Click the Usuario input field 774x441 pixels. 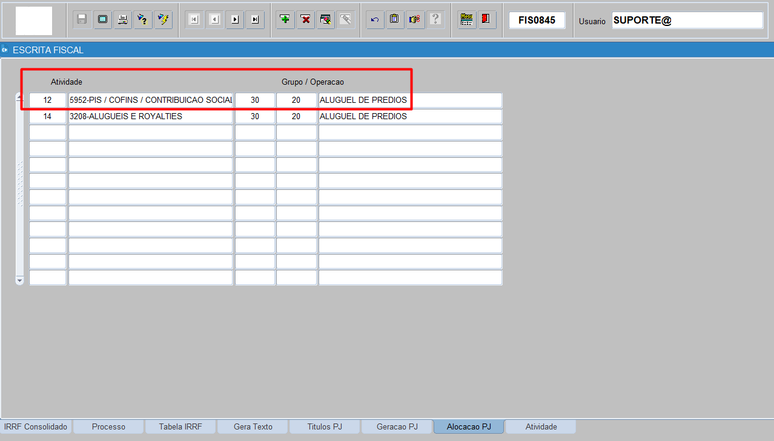click(x=687, y=20)
